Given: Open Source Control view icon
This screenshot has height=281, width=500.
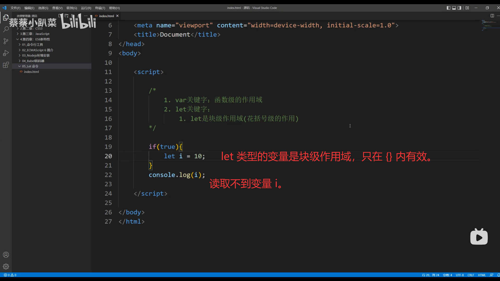Looking at the screenshot, I should pos(6,41).
